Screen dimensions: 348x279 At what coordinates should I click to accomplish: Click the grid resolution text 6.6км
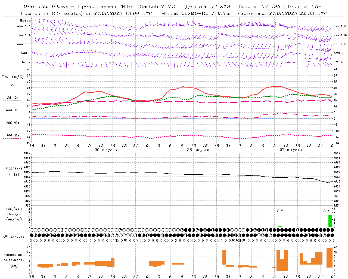(x=224, y=13)
